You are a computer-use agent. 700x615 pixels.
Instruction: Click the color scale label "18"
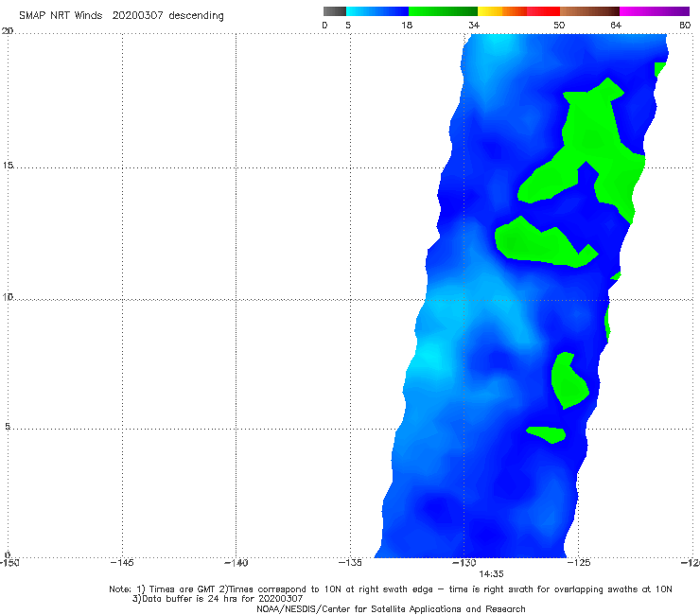pyautogui.click(x=407, y=25)
